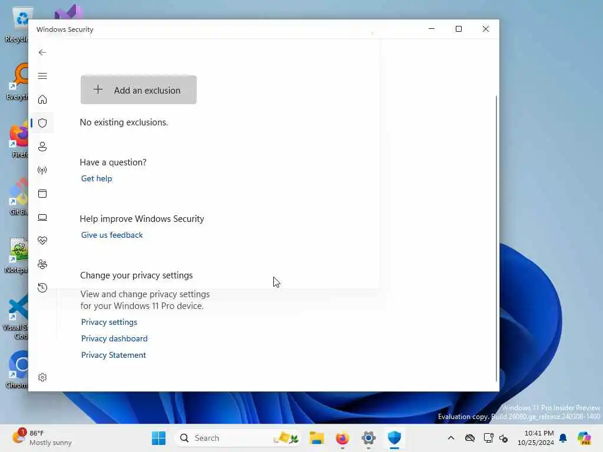
Task: Select the Git Bash desktop shortcut
Action: click(18, 197)
